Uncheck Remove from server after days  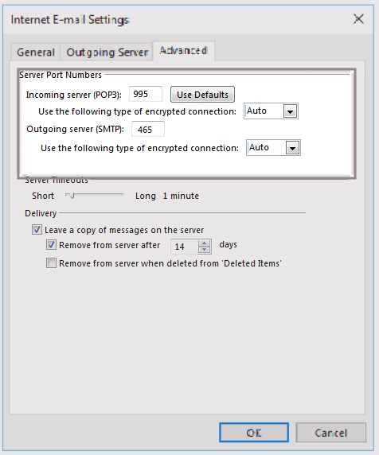(x=51, y=245)
